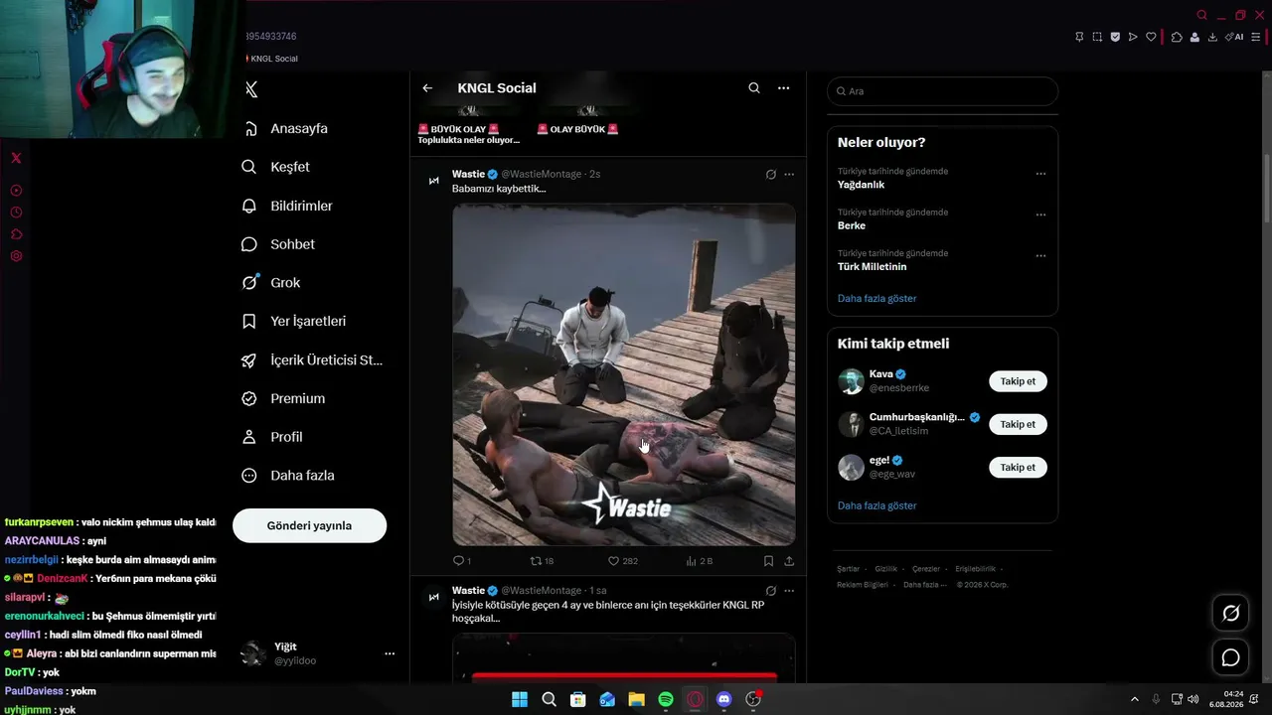Screen dimensions: 1272x715
Task: Open options dots for the Türk Milletinin trend
Action: point(1040,255)
